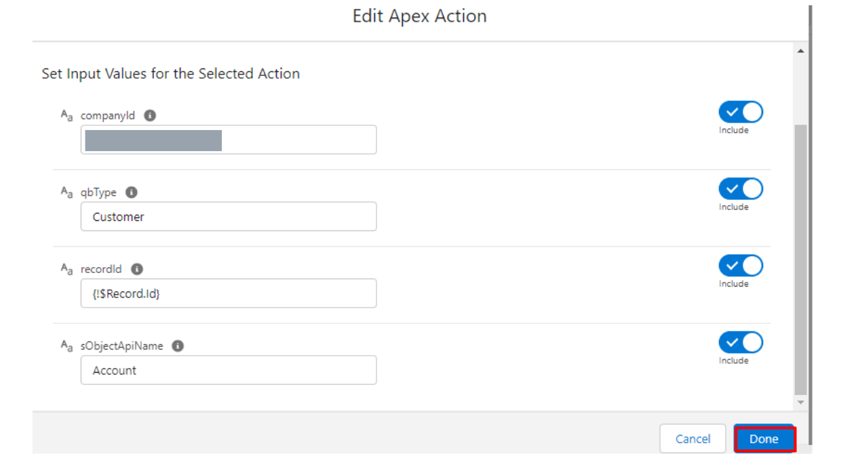Turn off the Include toggle for recordId
858x456 pixels.
741,265
